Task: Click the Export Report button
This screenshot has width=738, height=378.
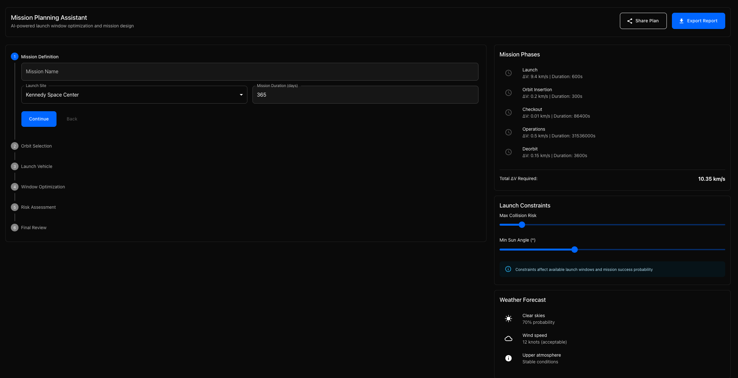Action: click(x=698, y=21)
